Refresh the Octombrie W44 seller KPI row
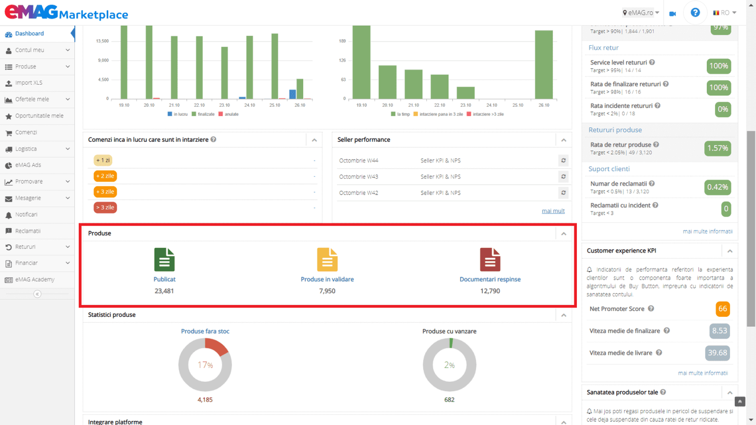756x425 pixels. click(563, 161)
